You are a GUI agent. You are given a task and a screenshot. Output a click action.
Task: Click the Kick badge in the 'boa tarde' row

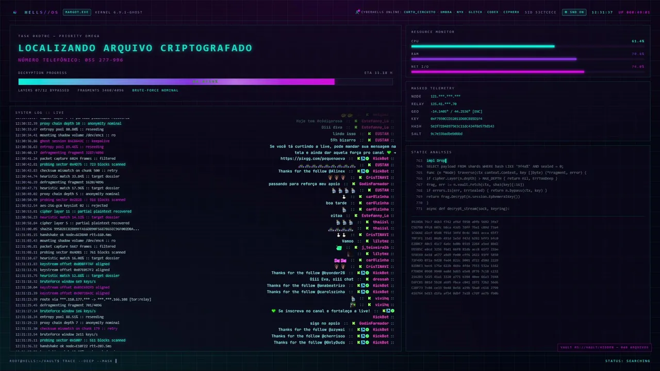tap(361, 203)
